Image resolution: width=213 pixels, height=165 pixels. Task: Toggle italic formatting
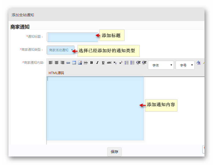click(97, 62)
